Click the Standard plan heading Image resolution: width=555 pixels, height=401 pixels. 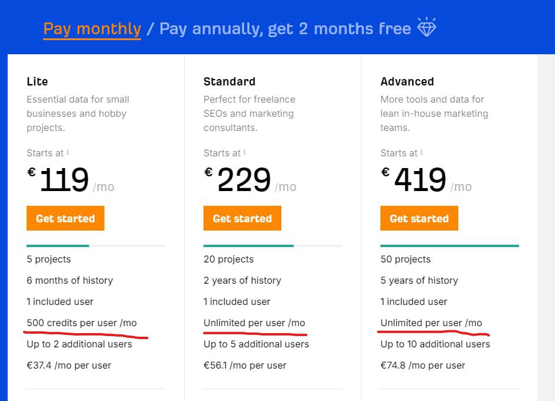pyautogui.click(x=229, y=81)
